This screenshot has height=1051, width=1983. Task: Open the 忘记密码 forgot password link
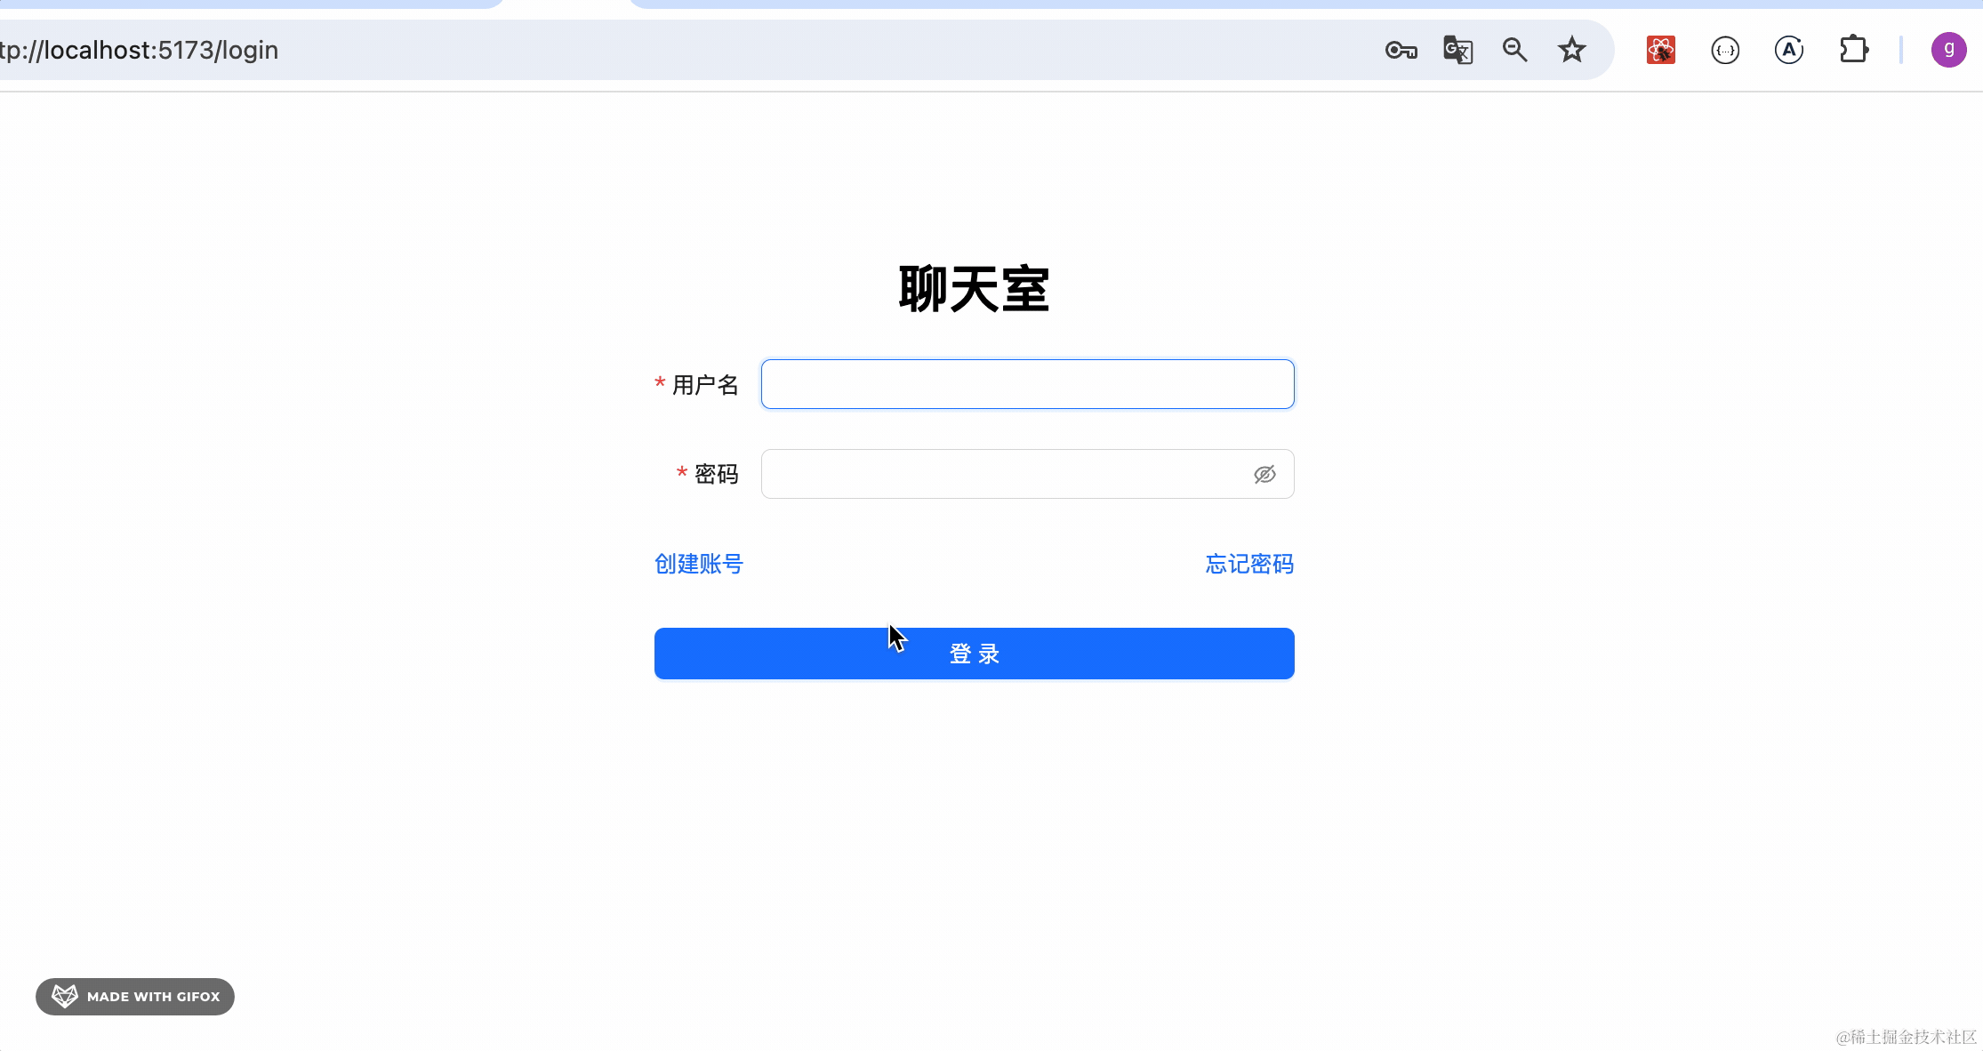[1248, 565]
